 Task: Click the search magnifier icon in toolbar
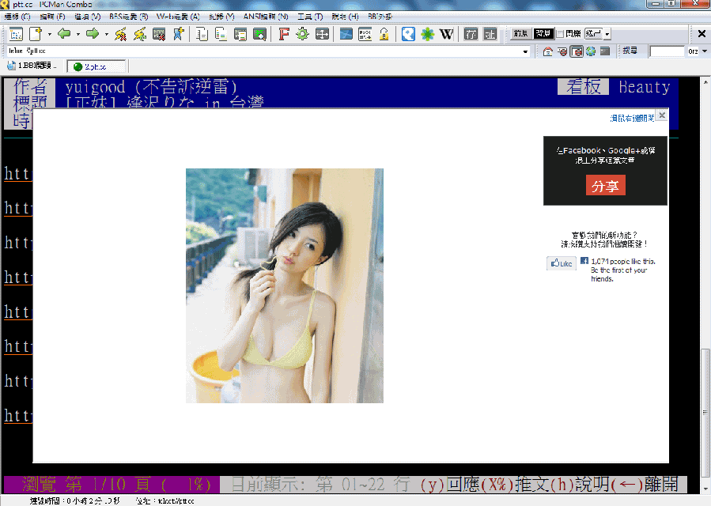tap(259, 34)
